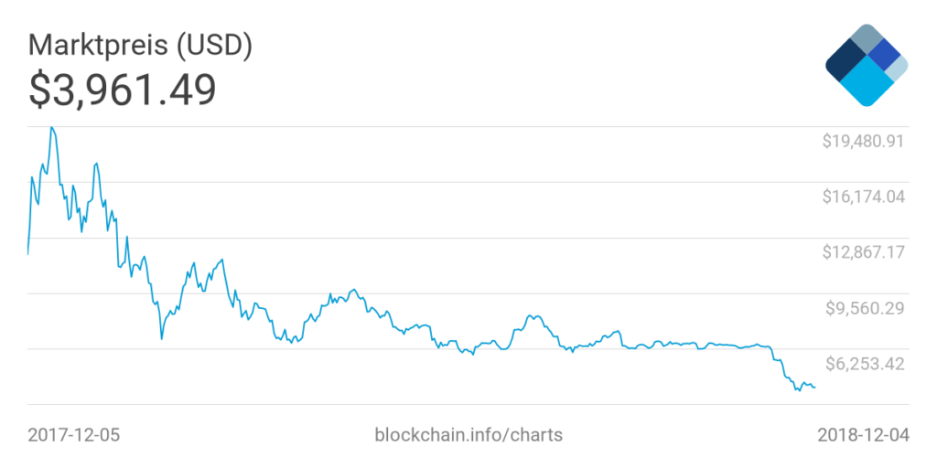Click the $12,867.17 axis label
The image size is (937, 468).
click(x=863, y=253)
